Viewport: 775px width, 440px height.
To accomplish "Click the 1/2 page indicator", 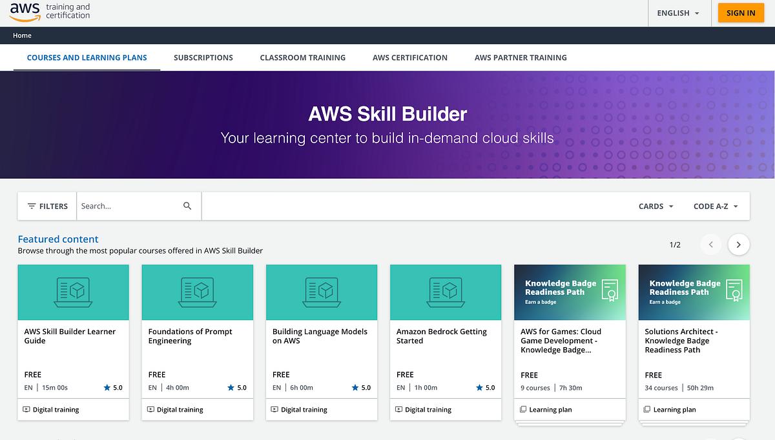I will [x=675, y=245].
